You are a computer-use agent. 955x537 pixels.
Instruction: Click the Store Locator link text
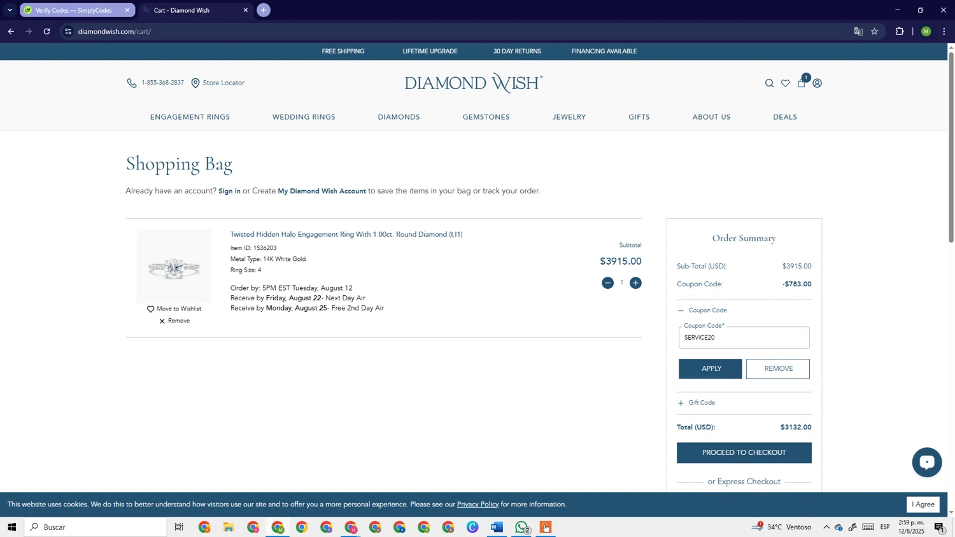pos(223,83)
